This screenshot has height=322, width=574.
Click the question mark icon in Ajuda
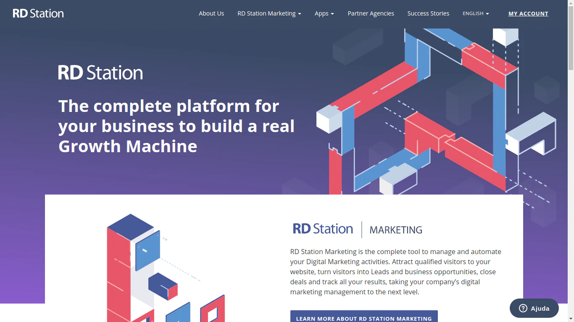pyautogui.click(x=523, y=308)
